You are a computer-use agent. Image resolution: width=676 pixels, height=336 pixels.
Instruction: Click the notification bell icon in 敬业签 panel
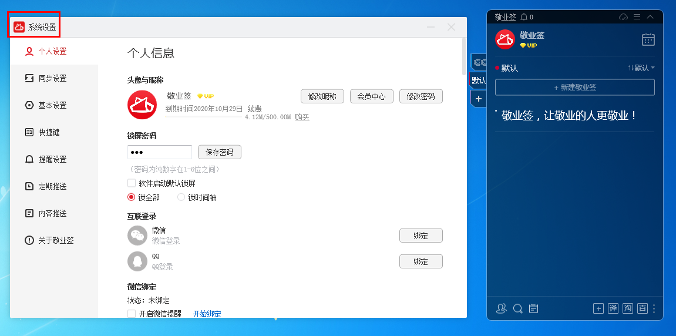click(524, 17)
